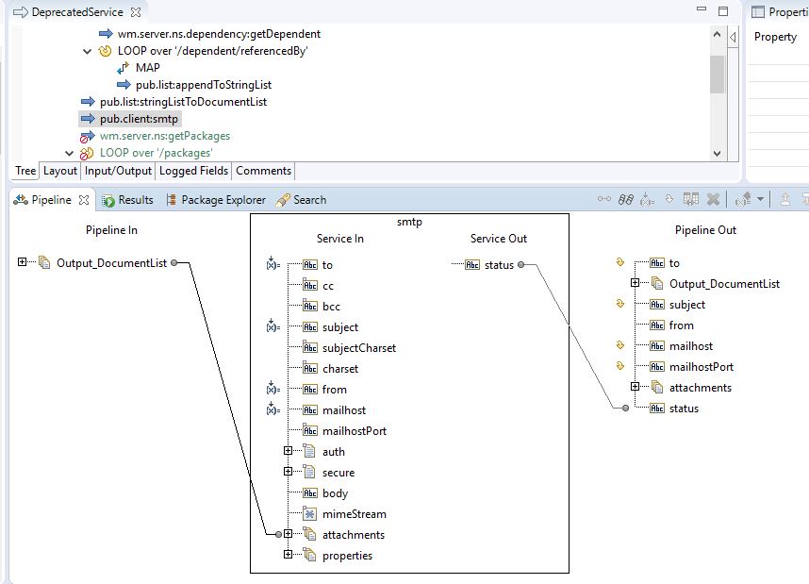Click the Property column header
Image resolution: width=809 pixels, height=584 pixels.
(x=775, y=37)
